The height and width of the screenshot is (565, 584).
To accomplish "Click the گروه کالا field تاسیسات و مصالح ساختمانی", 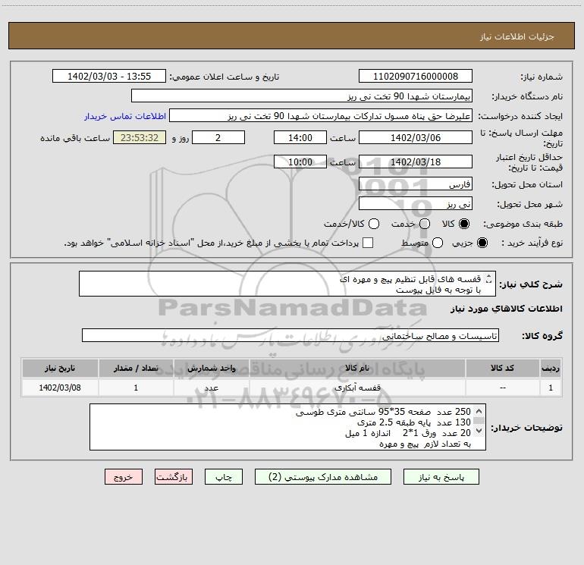I will [x=290, y=335].
